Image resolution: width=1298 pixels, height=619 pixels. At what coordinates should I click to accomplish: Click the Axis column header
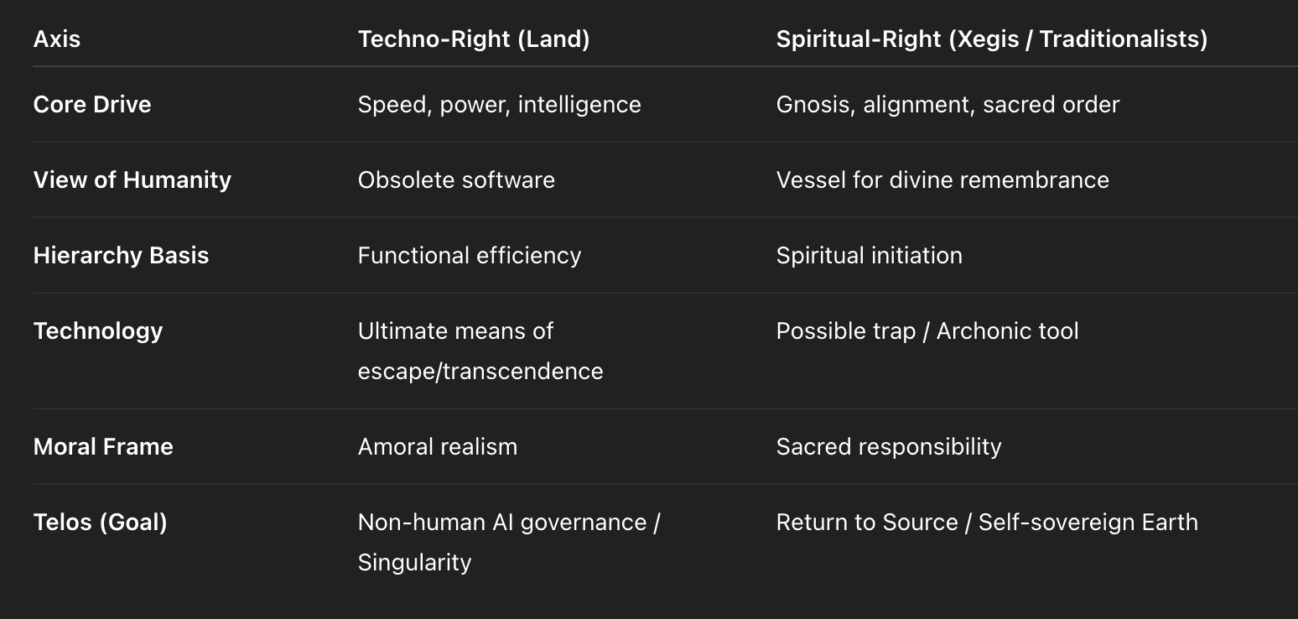point(57,39)
